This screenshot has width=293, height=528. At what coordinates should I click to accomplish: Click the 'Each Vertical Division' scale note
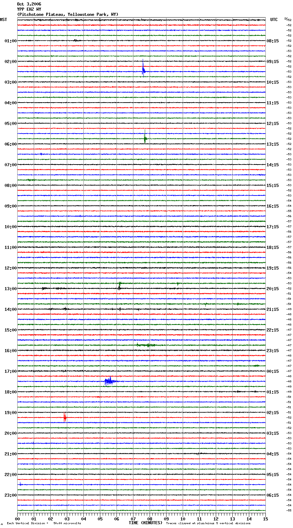44,523
